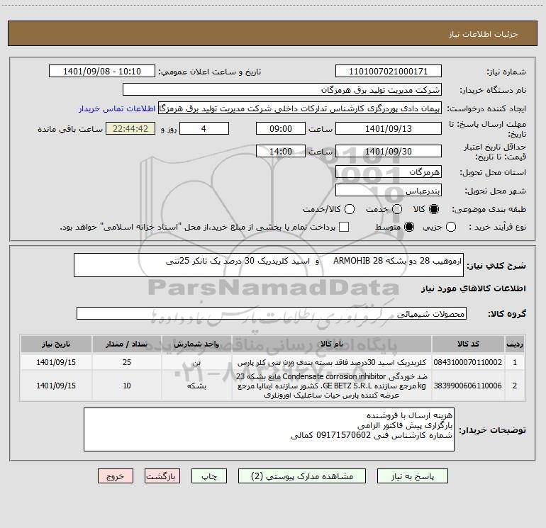Click the goods group field 'محصولات شیمیائی'

pyautogui.click(x=272, y=313)
